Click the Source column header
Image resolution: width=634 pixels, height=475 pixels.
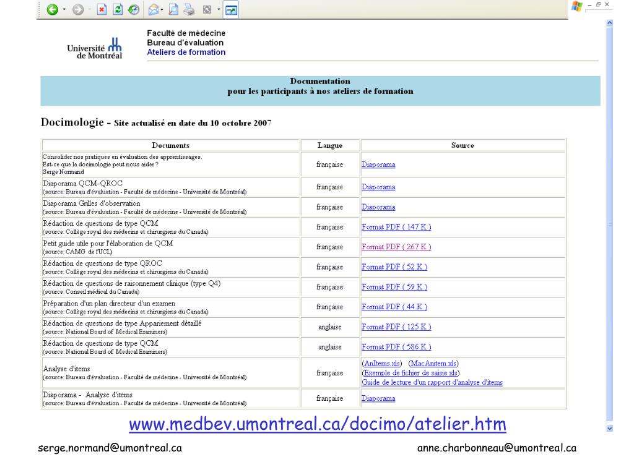pos(462,145)
